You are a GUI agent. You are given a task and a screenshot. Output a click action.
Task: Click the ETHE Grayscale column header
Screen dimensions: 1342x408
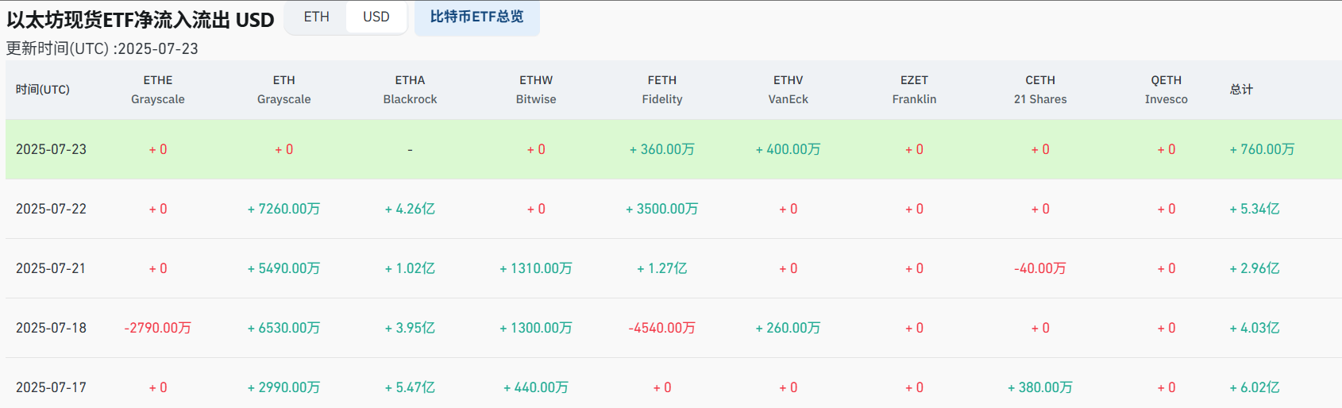pos(158,90)
